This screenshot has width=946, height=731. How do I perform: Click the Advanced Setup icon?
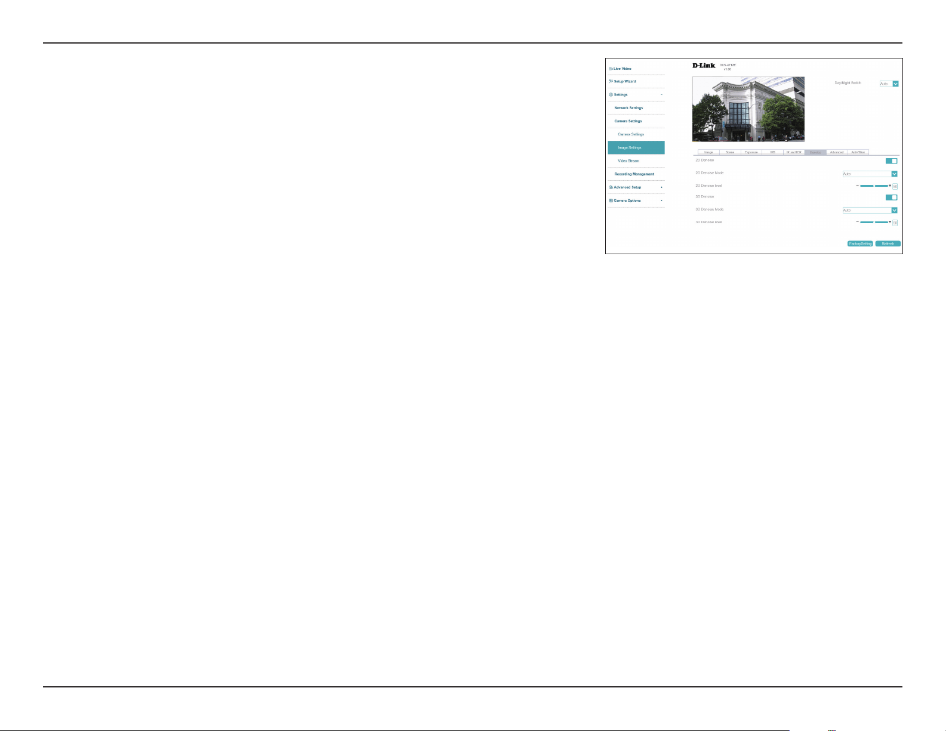point(611,187)
